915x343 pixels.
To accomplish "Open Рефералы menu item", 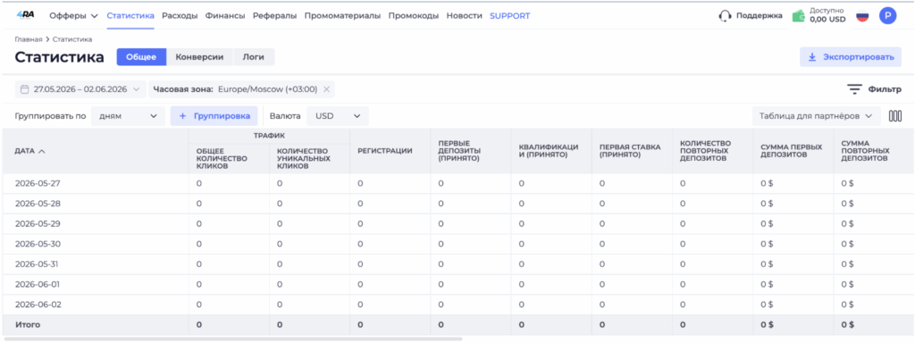I will point(275,16).
